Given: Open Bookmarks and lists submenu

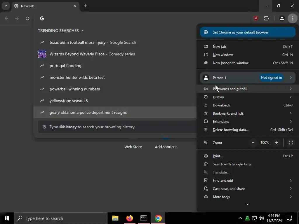Looking at the screenshot, I should tap(248, 113).
